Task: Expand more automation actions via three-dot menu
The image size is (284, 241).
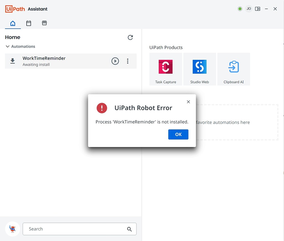Action: [128, 61]
